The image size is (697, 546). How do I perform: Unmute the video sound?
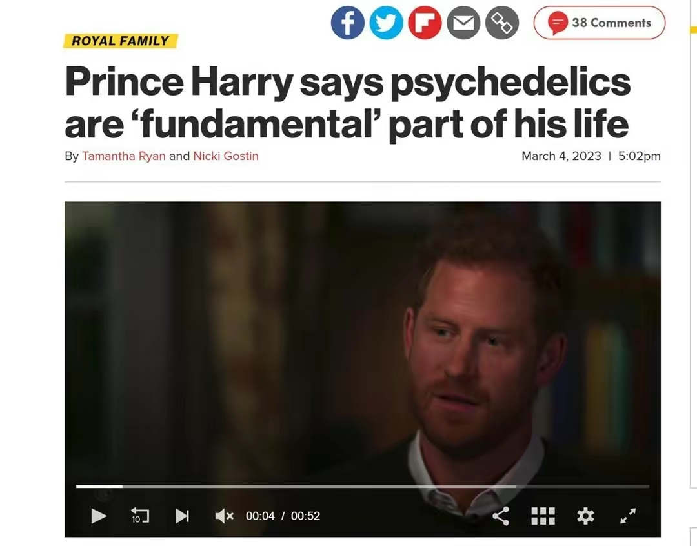[223, 516]
